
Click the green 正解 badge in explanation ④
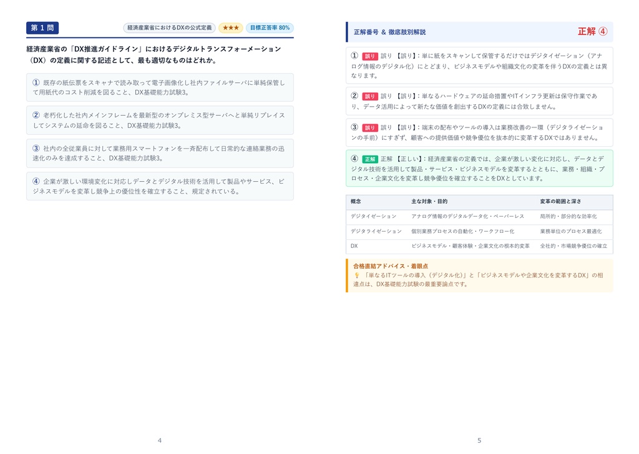click(x=369, y=159)
